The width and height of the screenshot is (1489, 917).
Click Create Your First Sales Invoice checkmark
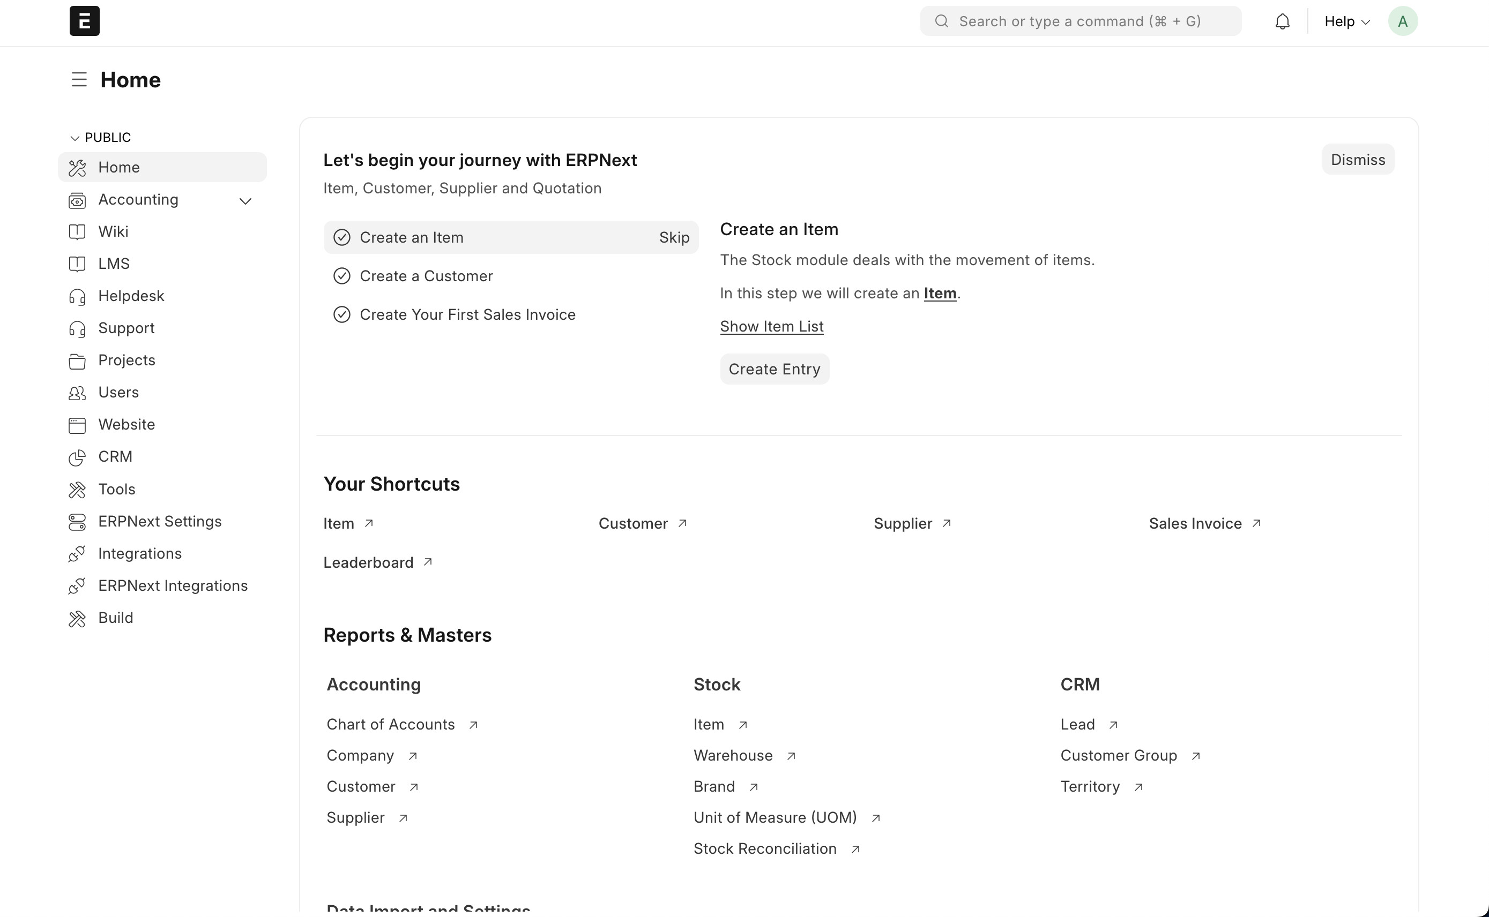[341, 315]
